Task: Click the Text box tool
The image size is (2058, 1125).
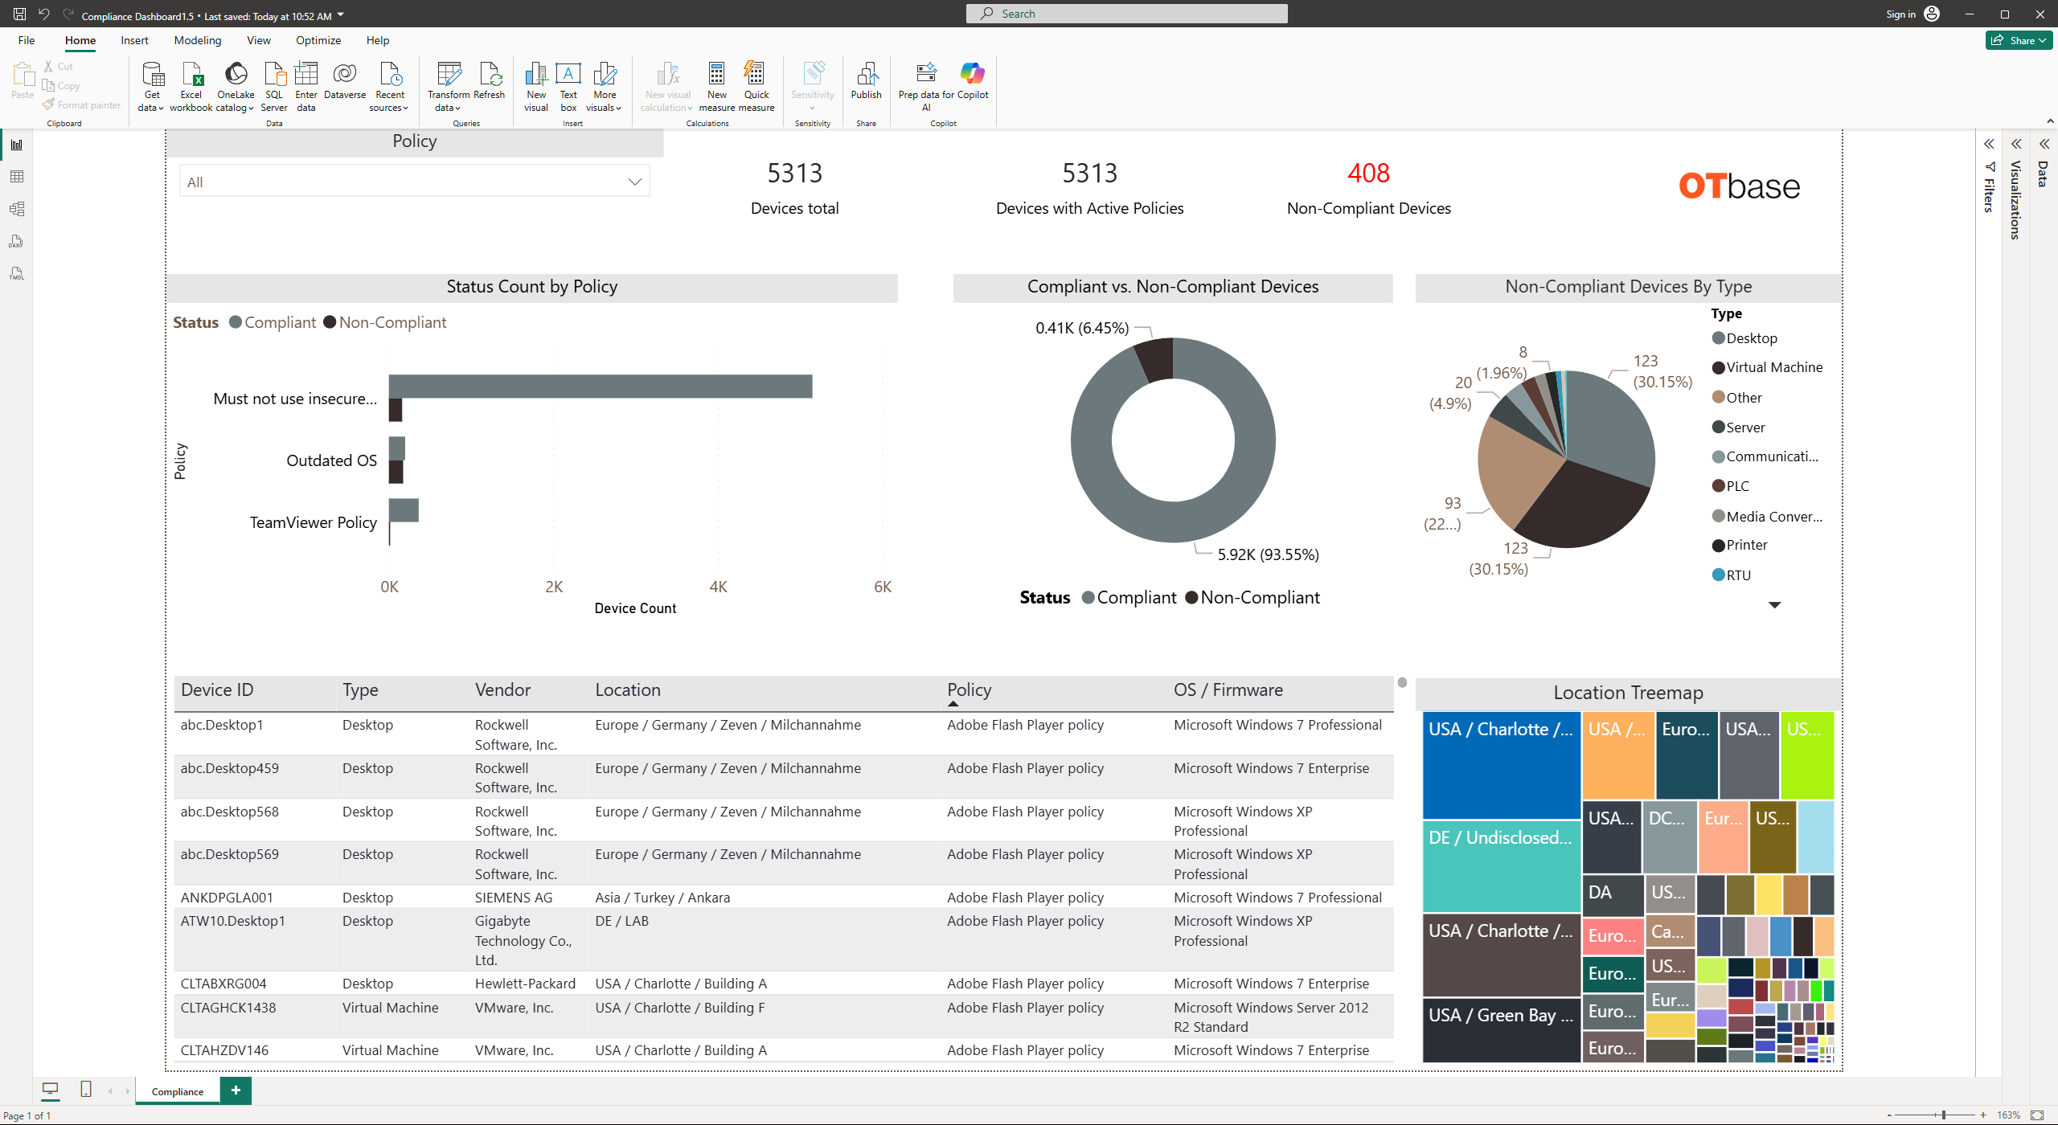Action: pos(568,75)
